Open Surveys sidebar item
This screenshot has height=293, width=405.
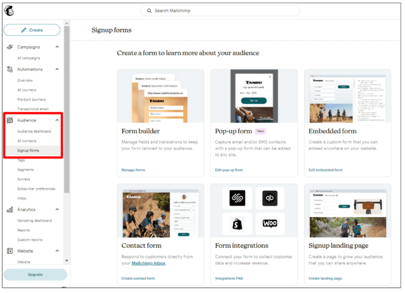tap(24, 180)
